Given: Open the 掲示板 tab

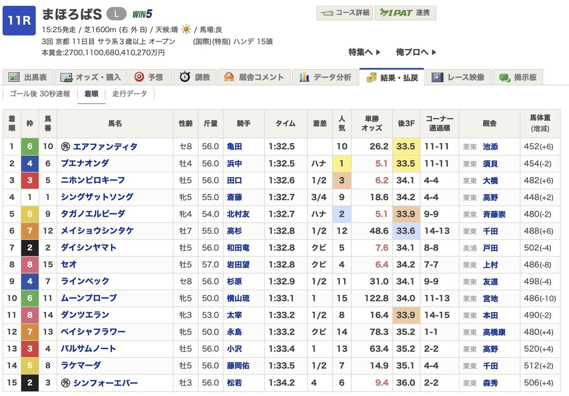Looking at the screenshot, I should click(x=518, y=77).
